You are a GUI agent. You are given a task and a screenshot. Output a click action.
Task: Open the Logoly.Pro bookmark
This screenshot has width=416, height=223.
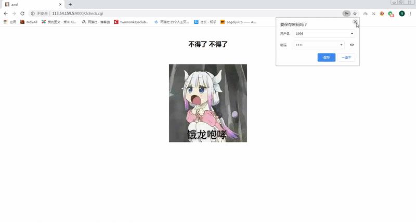(x=238, y=22)
